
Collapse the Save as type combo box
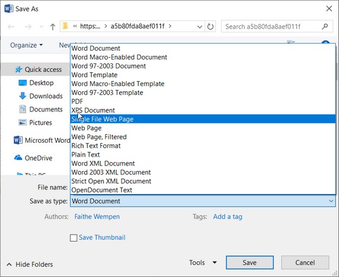pyautogui.click(x=331, y=201)
